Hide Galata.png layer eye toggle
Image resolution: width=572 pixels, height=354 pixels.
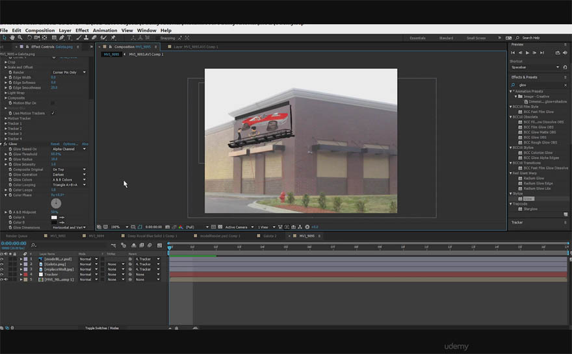coord(2,264)
